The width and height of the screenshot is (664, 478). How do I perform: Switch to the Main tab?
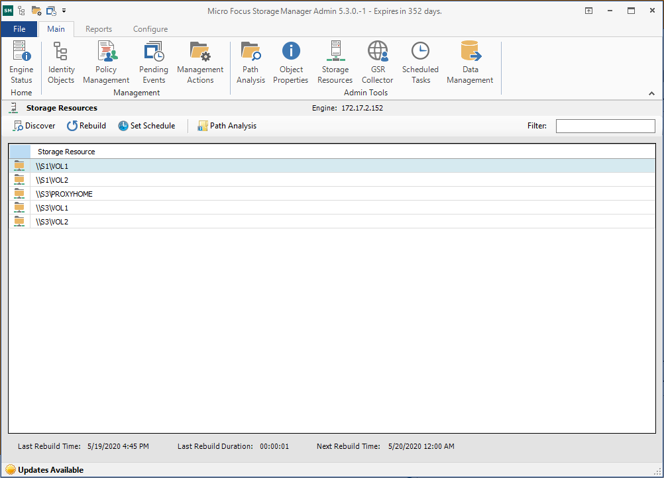tap(56, 28)
